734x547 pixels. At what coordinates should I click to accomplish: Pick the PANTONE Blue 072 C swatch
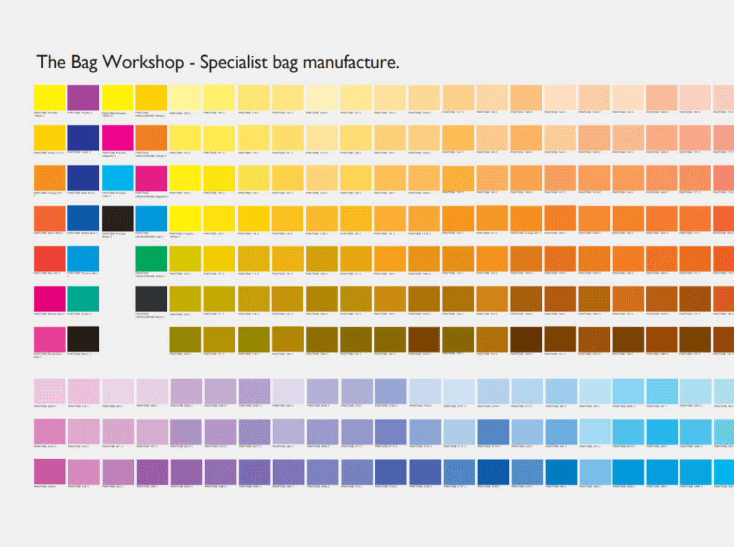coord(82,179)
